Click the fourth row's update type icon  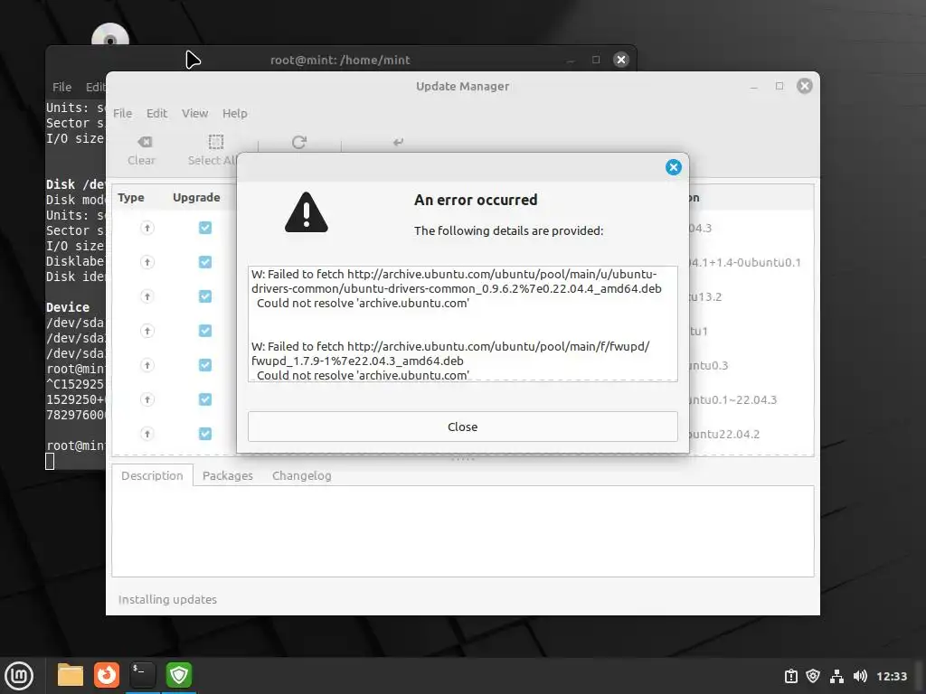click(147, 331)
